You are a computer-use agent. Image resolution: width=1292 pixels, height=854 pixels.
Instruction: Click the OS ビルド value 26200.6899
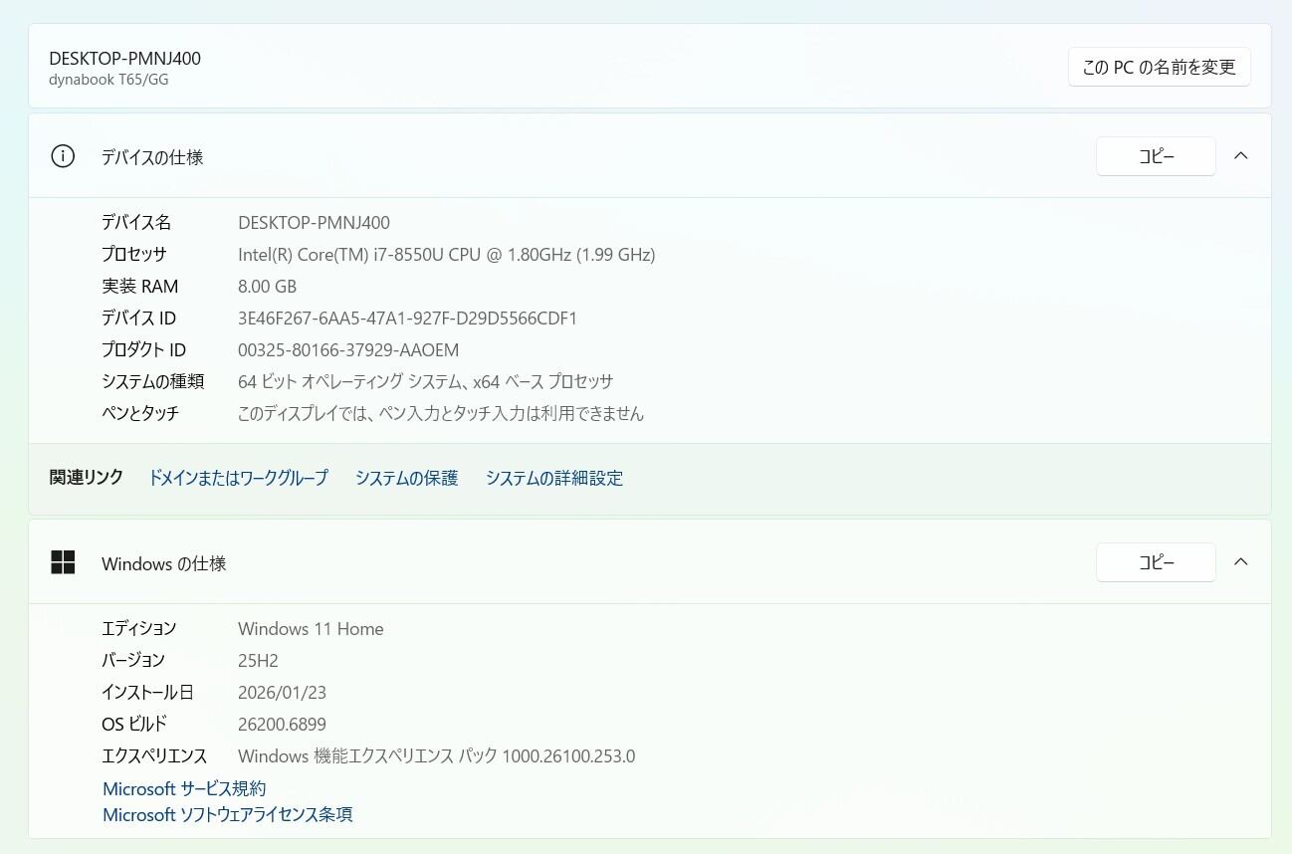[x=282, y=725]
